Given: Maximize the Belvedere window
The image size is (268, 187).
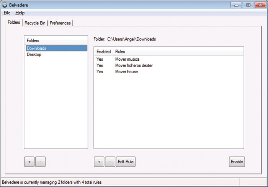Looking at the screenshot, I should click(248, 5).
